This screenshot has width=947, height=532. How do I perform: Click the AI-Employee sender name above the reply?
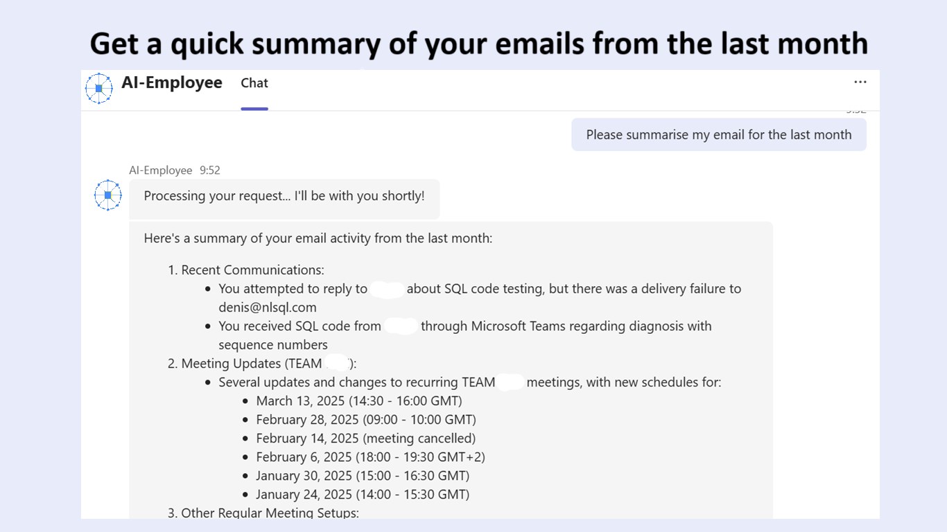[160, 170]
